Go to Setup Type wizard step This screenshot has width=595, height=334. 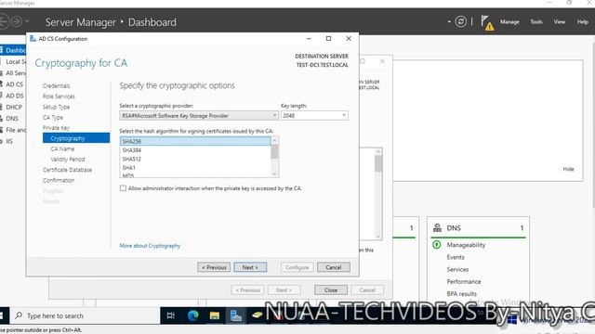click(x=56, y=107)
